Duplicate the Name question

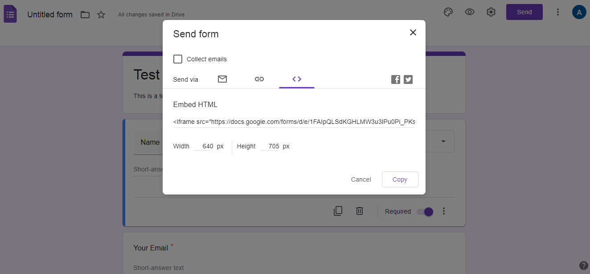[338, 210]
